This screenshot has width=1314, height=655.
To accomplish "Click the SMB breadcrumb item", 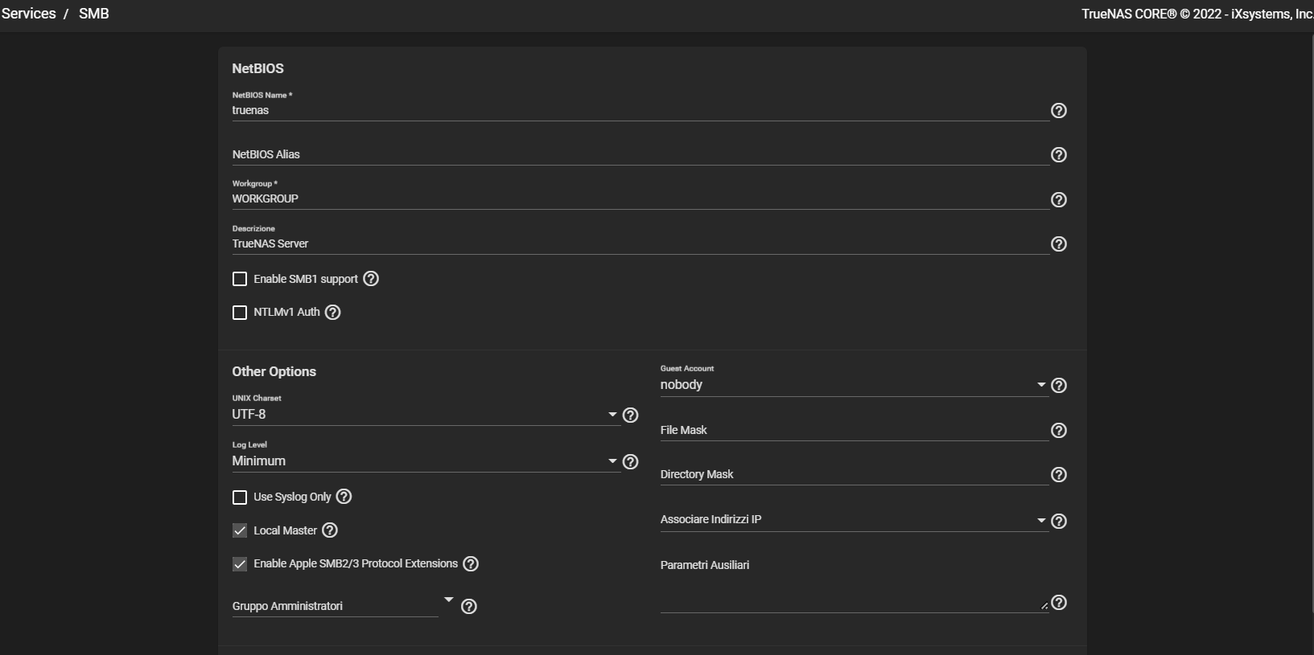I will click(x=94, y=14).
